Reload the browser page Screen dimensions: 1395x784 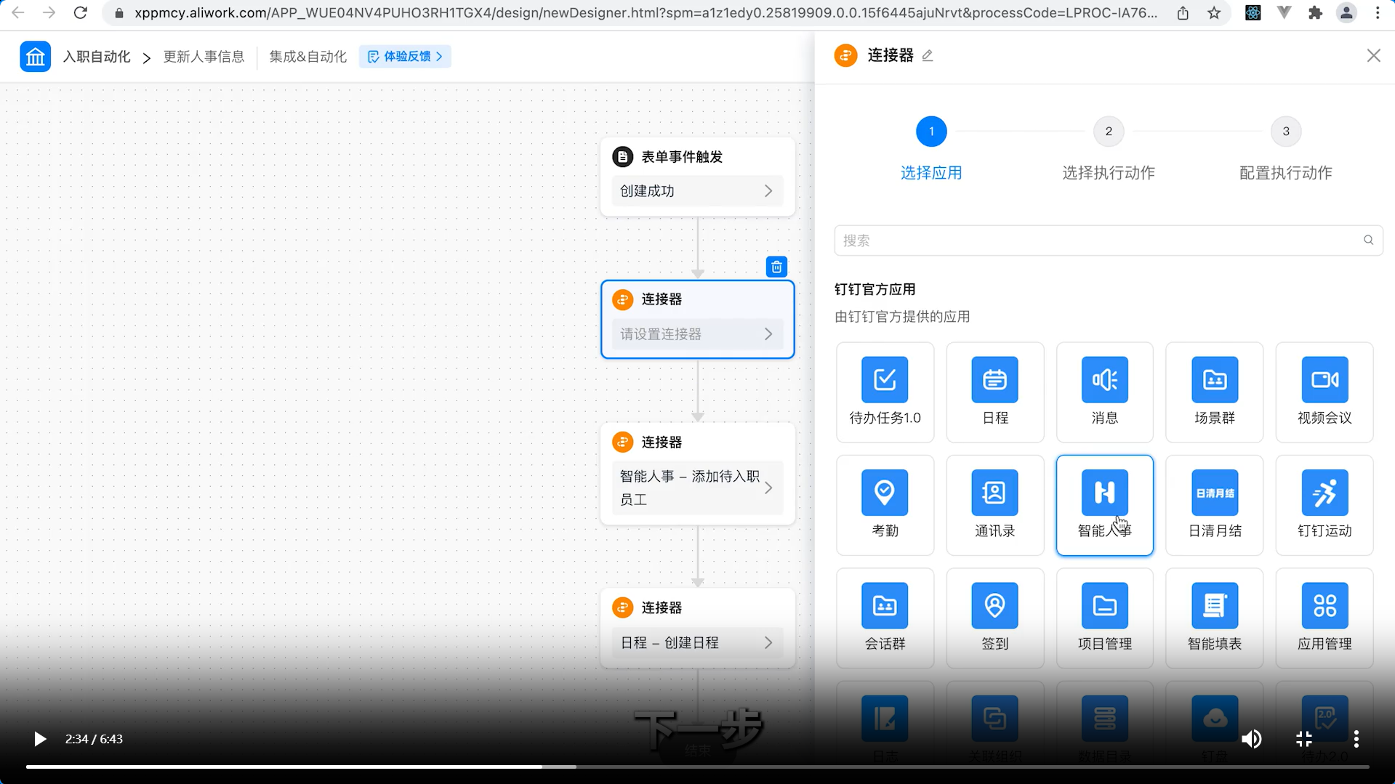tap(81, 12)
